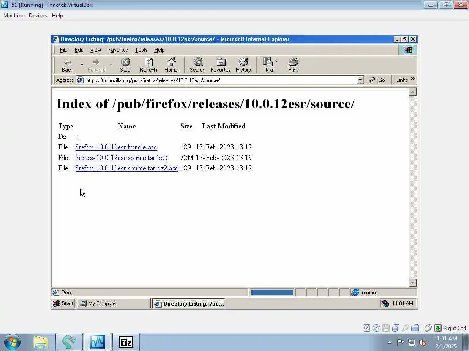This screenshot has height=351, width=469.
Task: Open the Windows 7 Start orb
Action: 12,342
